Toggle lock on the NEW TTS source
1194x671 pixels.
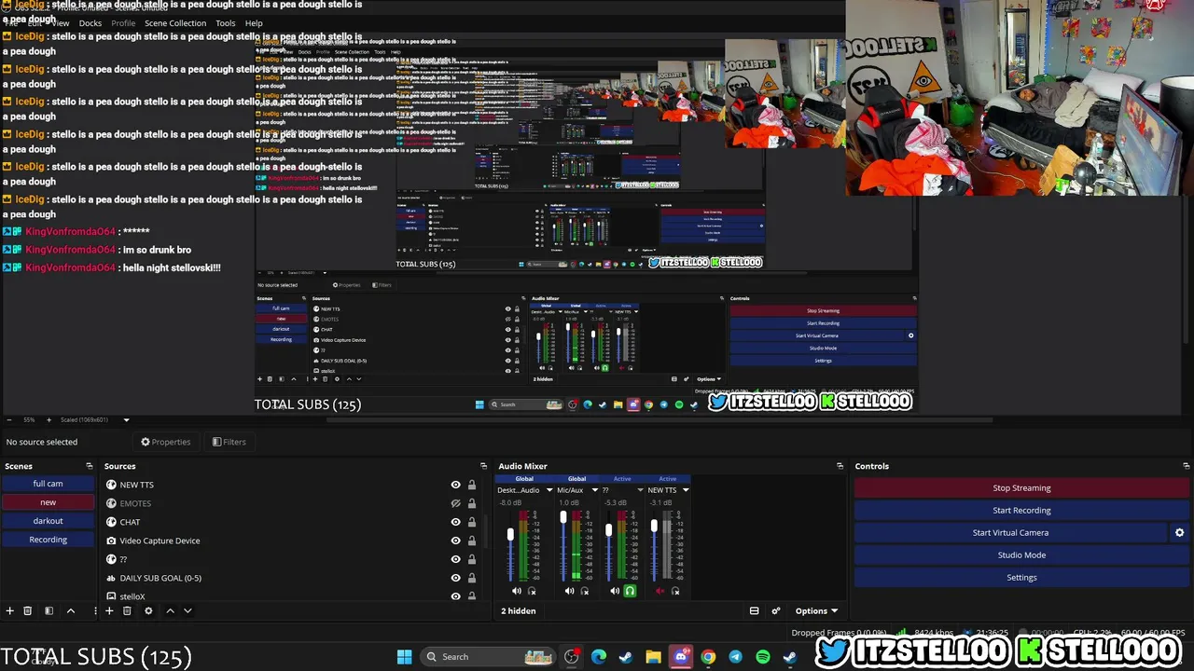point(472,485)
